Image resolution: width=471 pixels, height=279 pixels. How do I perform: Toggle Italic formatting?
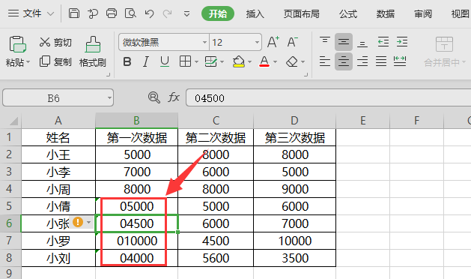pos(146,61)
